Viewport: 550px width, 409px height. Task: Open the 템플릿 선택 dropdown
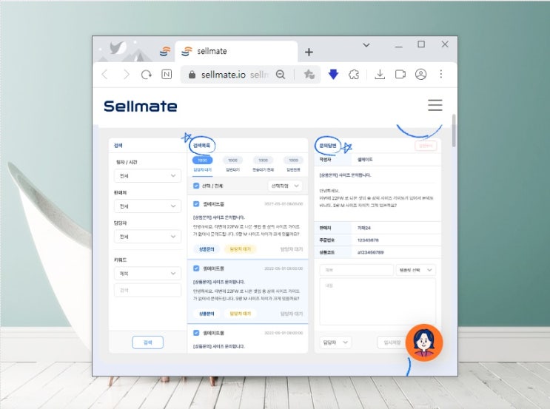416,270
